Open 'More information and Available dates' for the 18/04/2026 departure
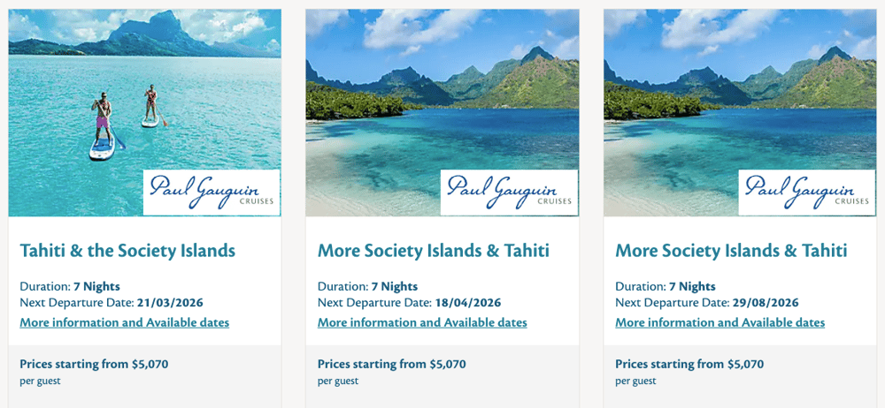 422,322
